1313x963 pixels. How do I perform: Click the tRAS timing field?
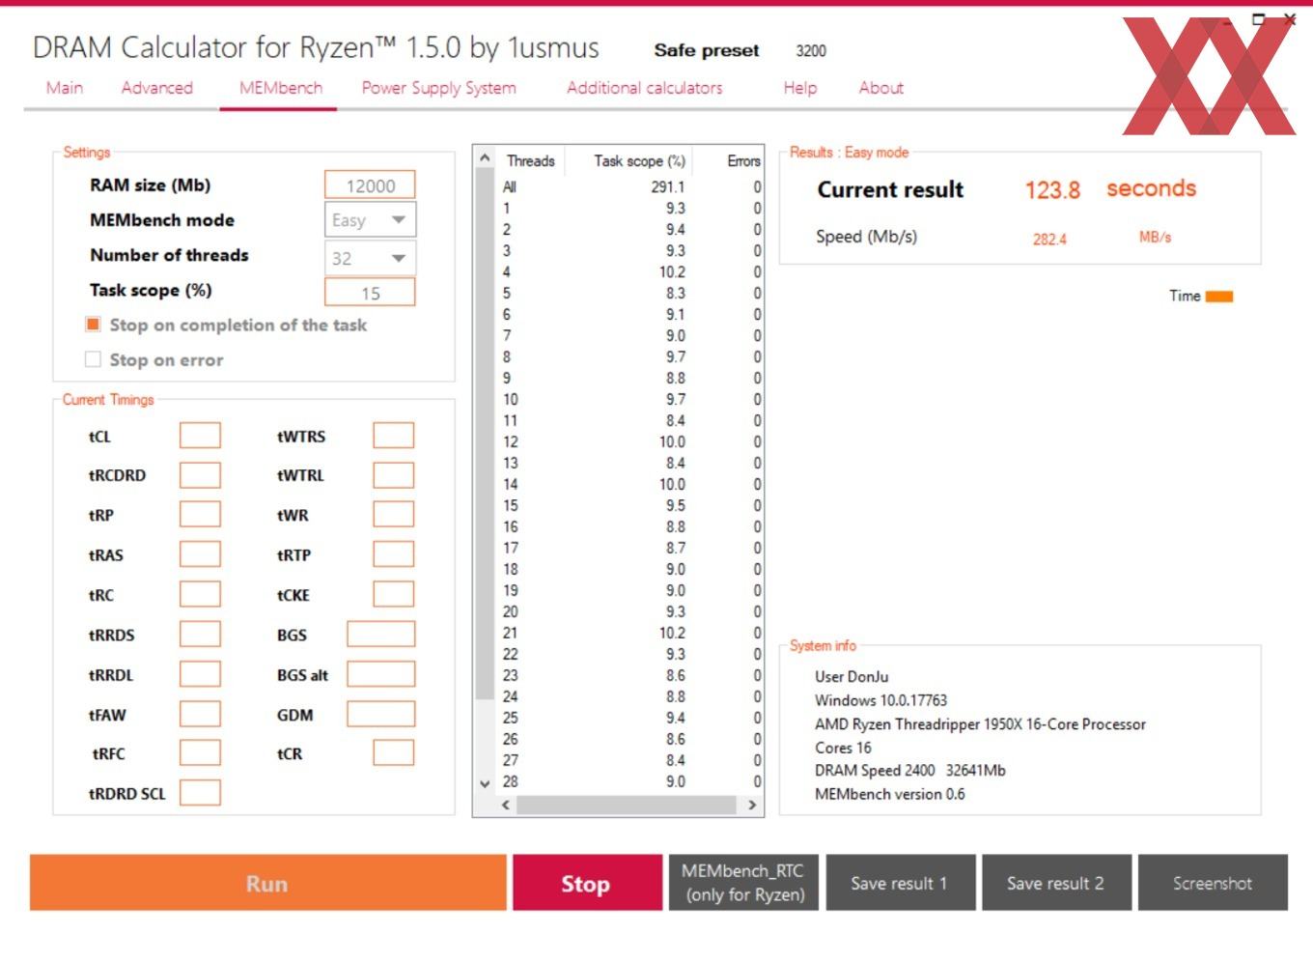[x=200, y=554]
